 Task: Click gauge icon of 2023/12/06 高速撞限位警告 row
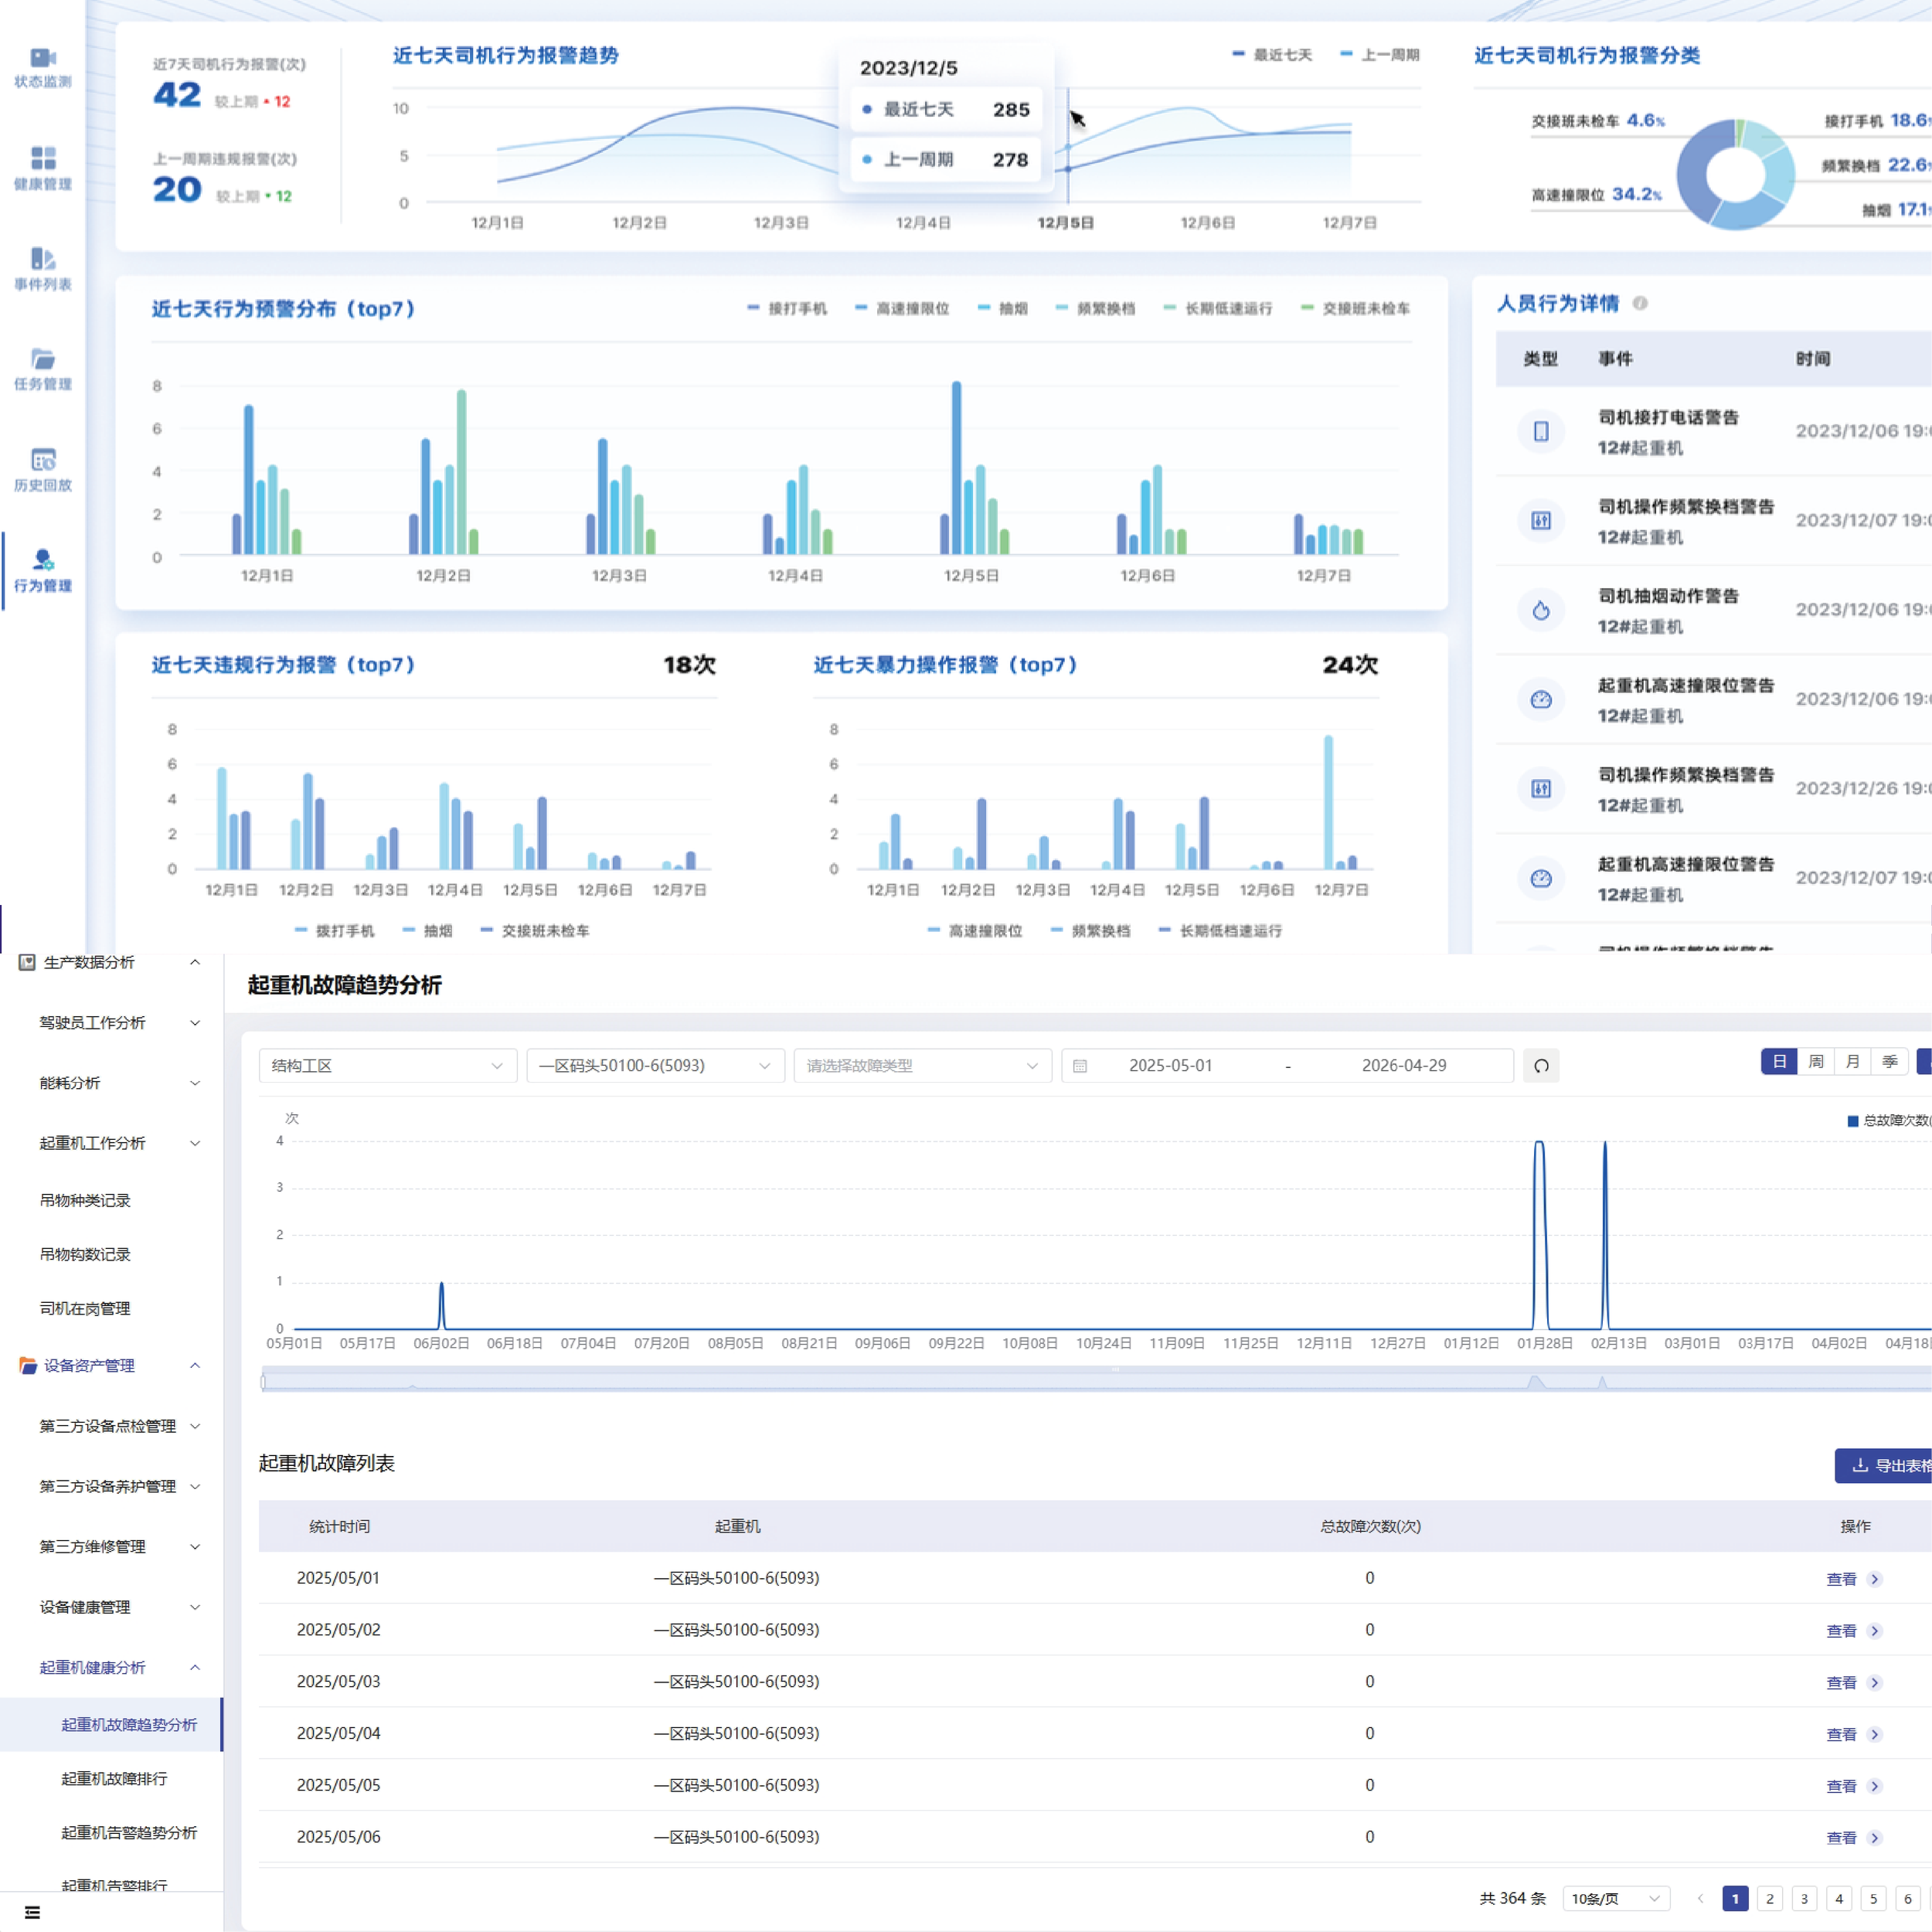(x=1541, y=699)
